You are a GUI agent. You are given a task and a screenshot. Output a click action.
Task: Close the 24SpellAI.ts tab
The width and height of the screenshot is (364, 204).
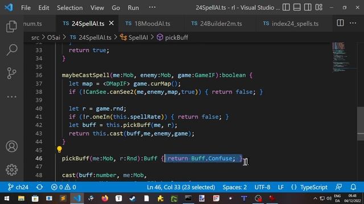click(x=111, y=23)
